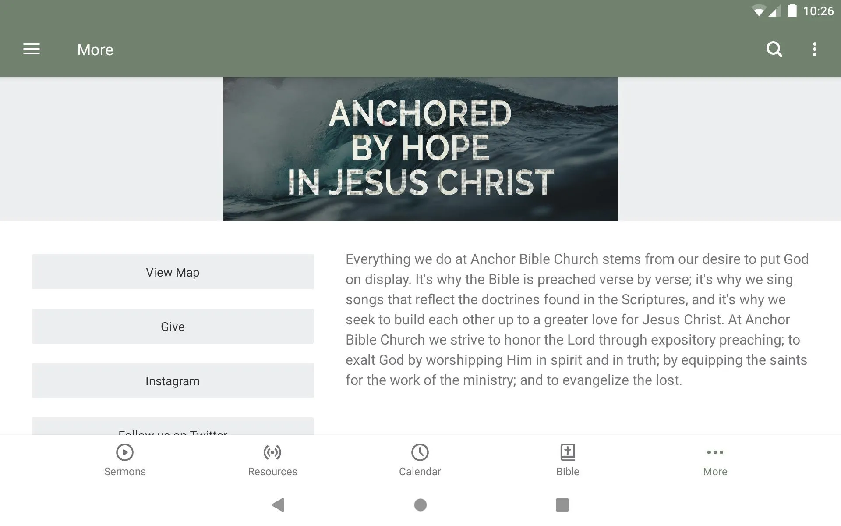Expand the navigation drawer menu

(x=31, y=49)
